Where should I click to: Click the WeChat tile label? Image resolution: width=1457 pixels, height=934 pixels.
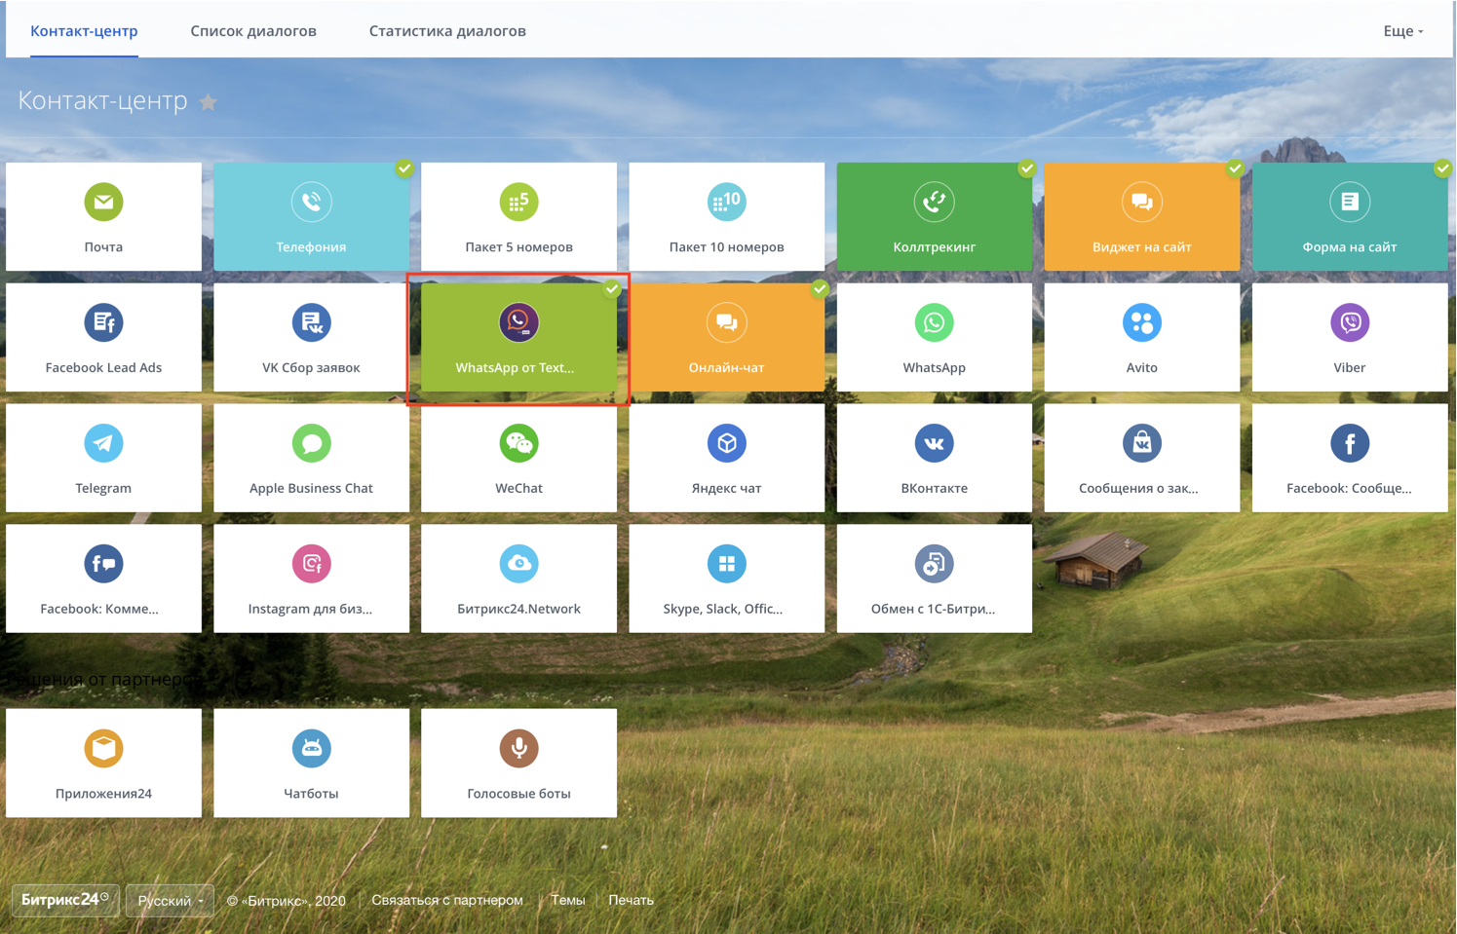(x=518, y=489)
